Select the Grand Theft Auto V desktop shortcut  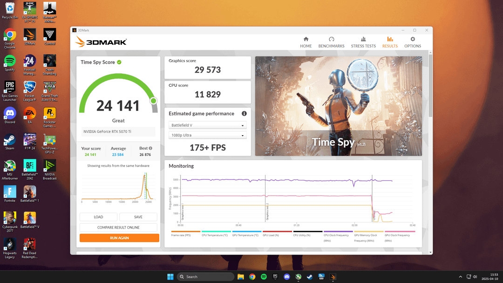50,91
